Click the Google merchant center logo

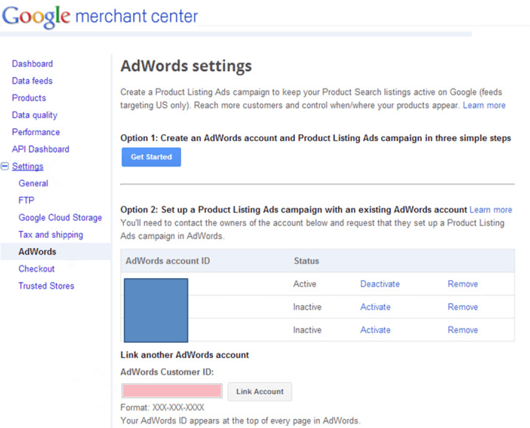(x=100, y=16)
